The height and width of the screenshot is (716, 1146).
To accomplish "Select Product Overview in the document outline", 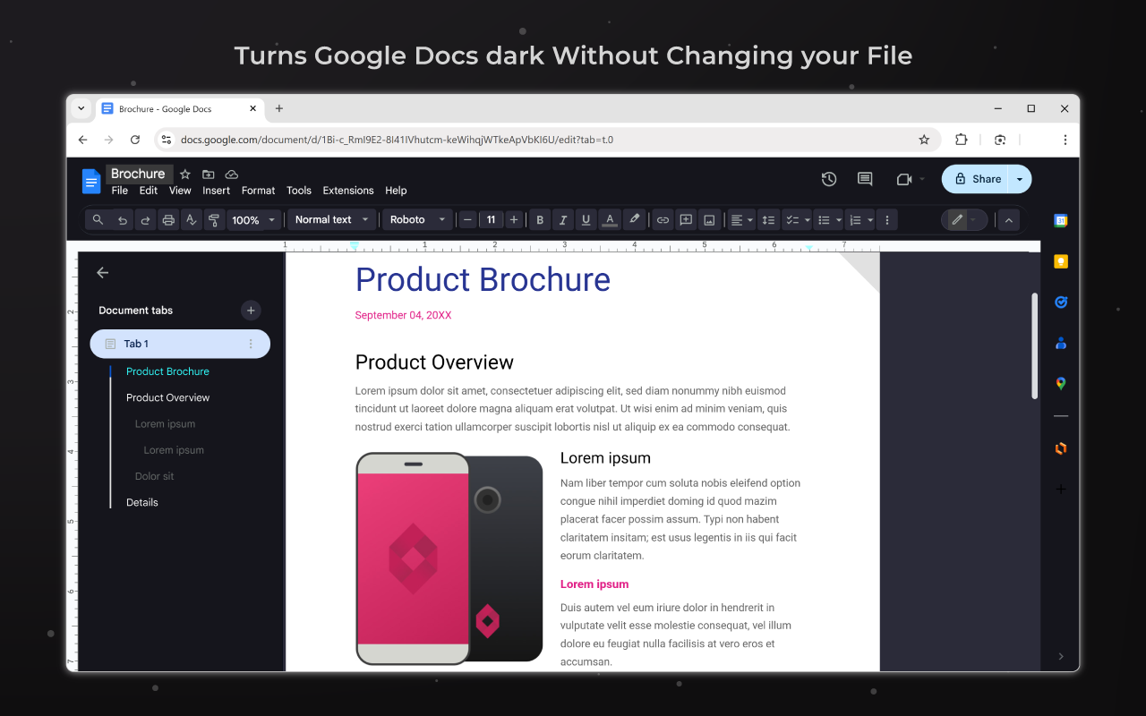I will 167,396.
